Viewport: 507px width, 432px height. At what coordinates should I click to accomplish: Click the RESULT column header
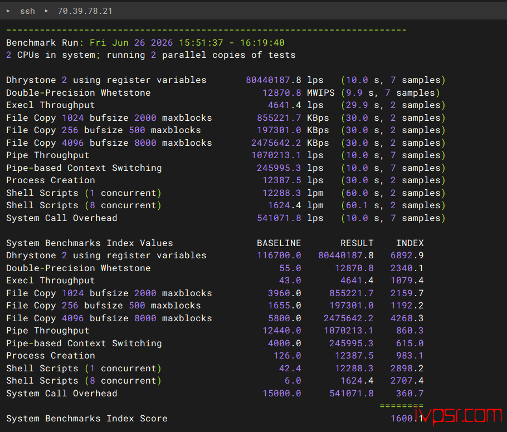tap(357, 243)
